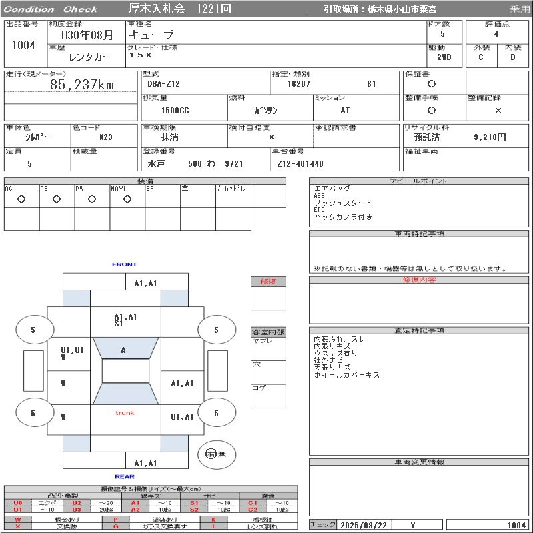Click the model code DBA-Z12
This screenshot has height=533, width=533.
coord(163,84)
